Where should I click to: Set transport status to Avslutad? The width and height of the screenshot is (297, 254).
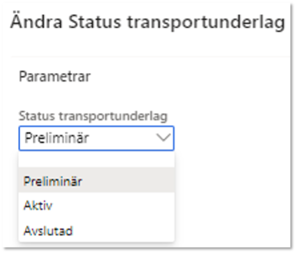click(x=97, y=231)
